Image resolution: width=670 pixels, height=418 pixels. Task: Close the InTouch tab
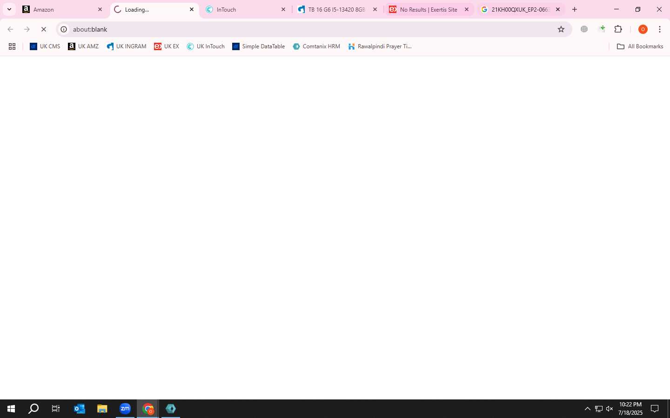pos(283,9)
